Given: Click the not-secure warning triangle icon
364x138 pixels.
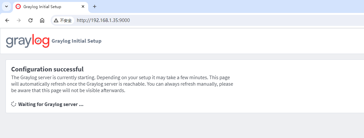Looking at the screenshot, I should click(56, 20).
